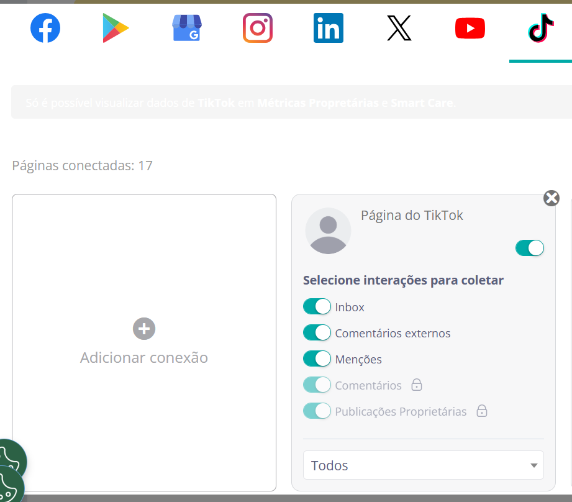Select the Google Play store icon
The width and height of the screenshot is (572, 502).
[116, 29]
